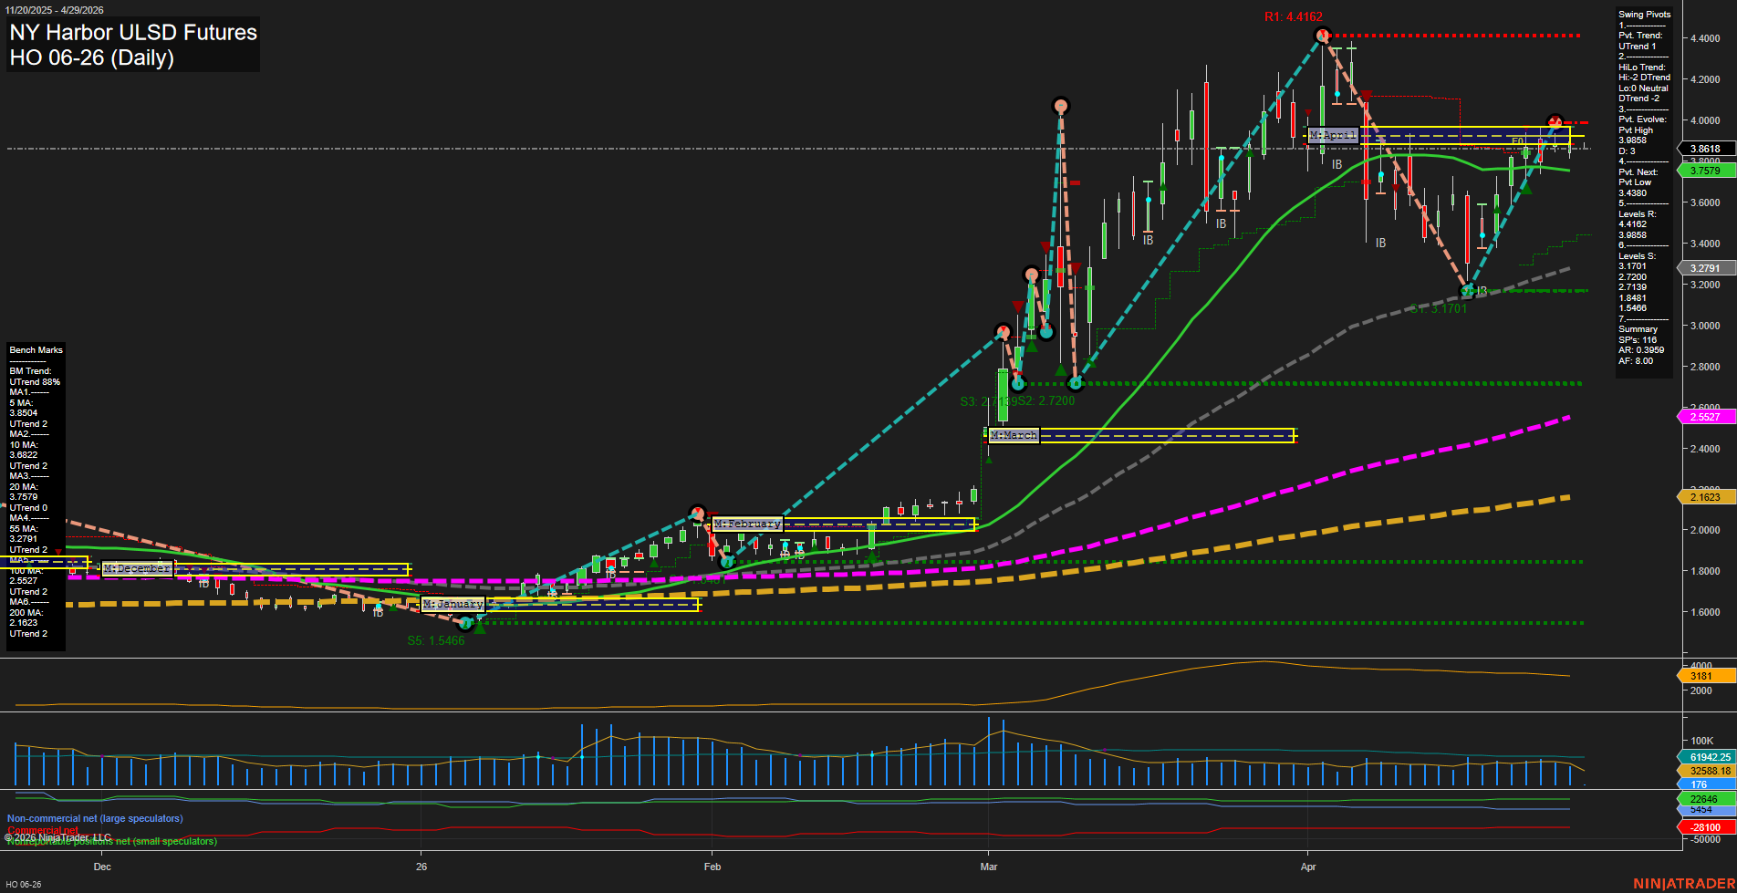Click the red -28100 axis value tag
This screenshot has height=893, width=1737.
point(1704,827)
